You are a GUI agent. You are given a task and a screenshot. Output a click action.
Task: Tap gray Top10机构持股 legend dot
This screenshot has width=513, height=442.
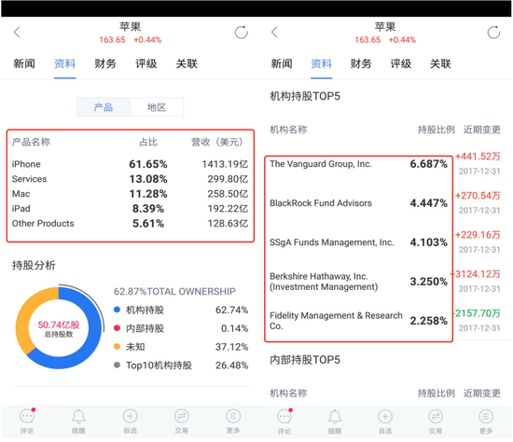tap(117, 366)
